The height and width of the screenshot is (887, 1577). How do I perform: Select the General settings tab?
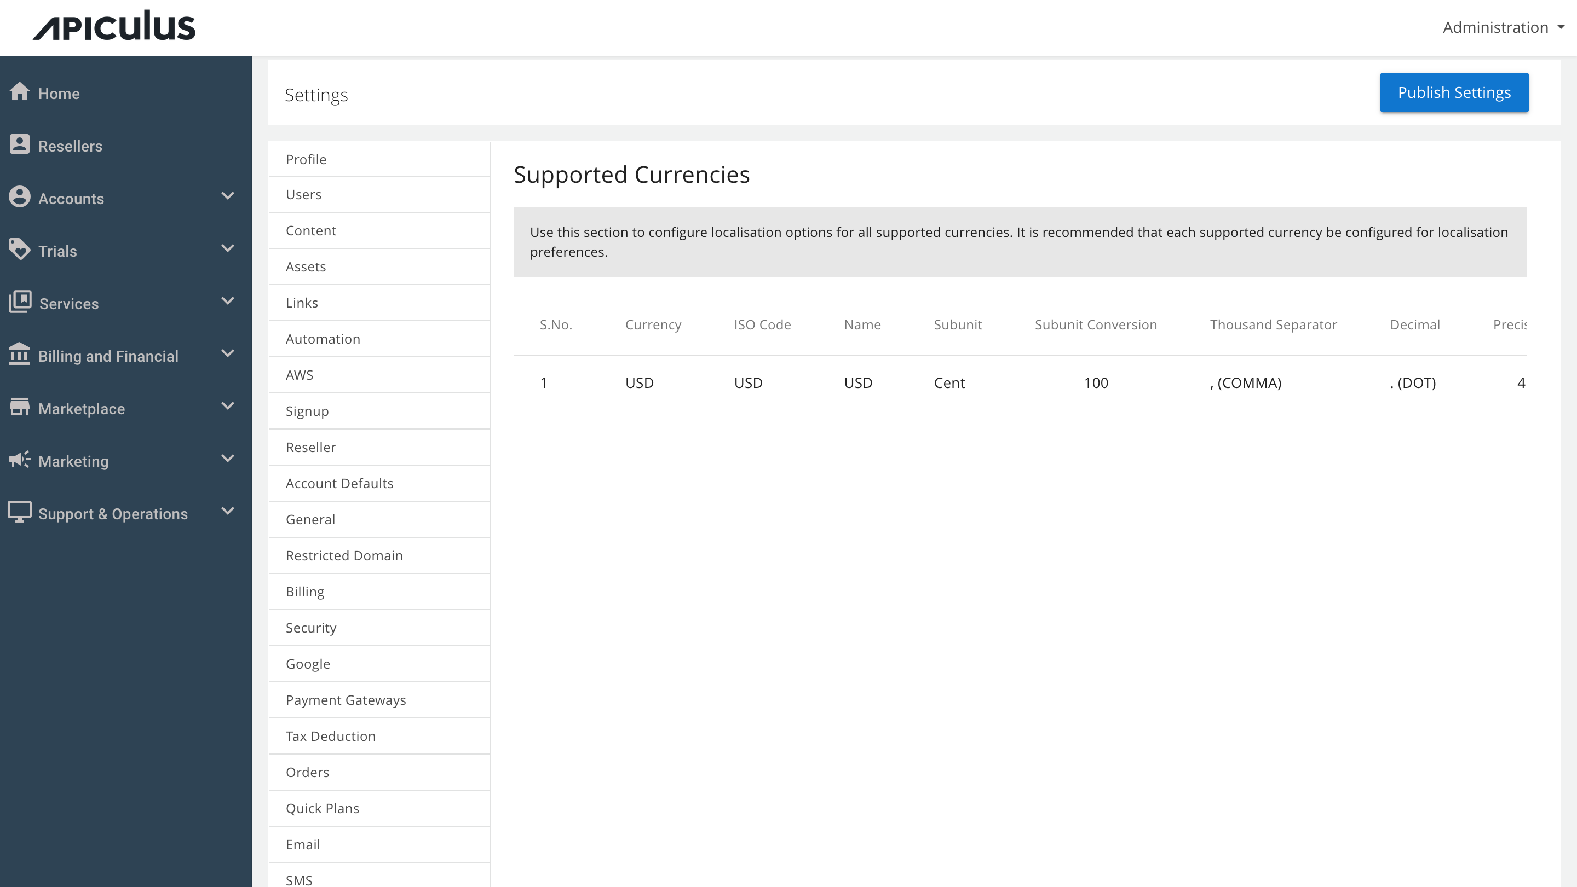pos(379,519)
